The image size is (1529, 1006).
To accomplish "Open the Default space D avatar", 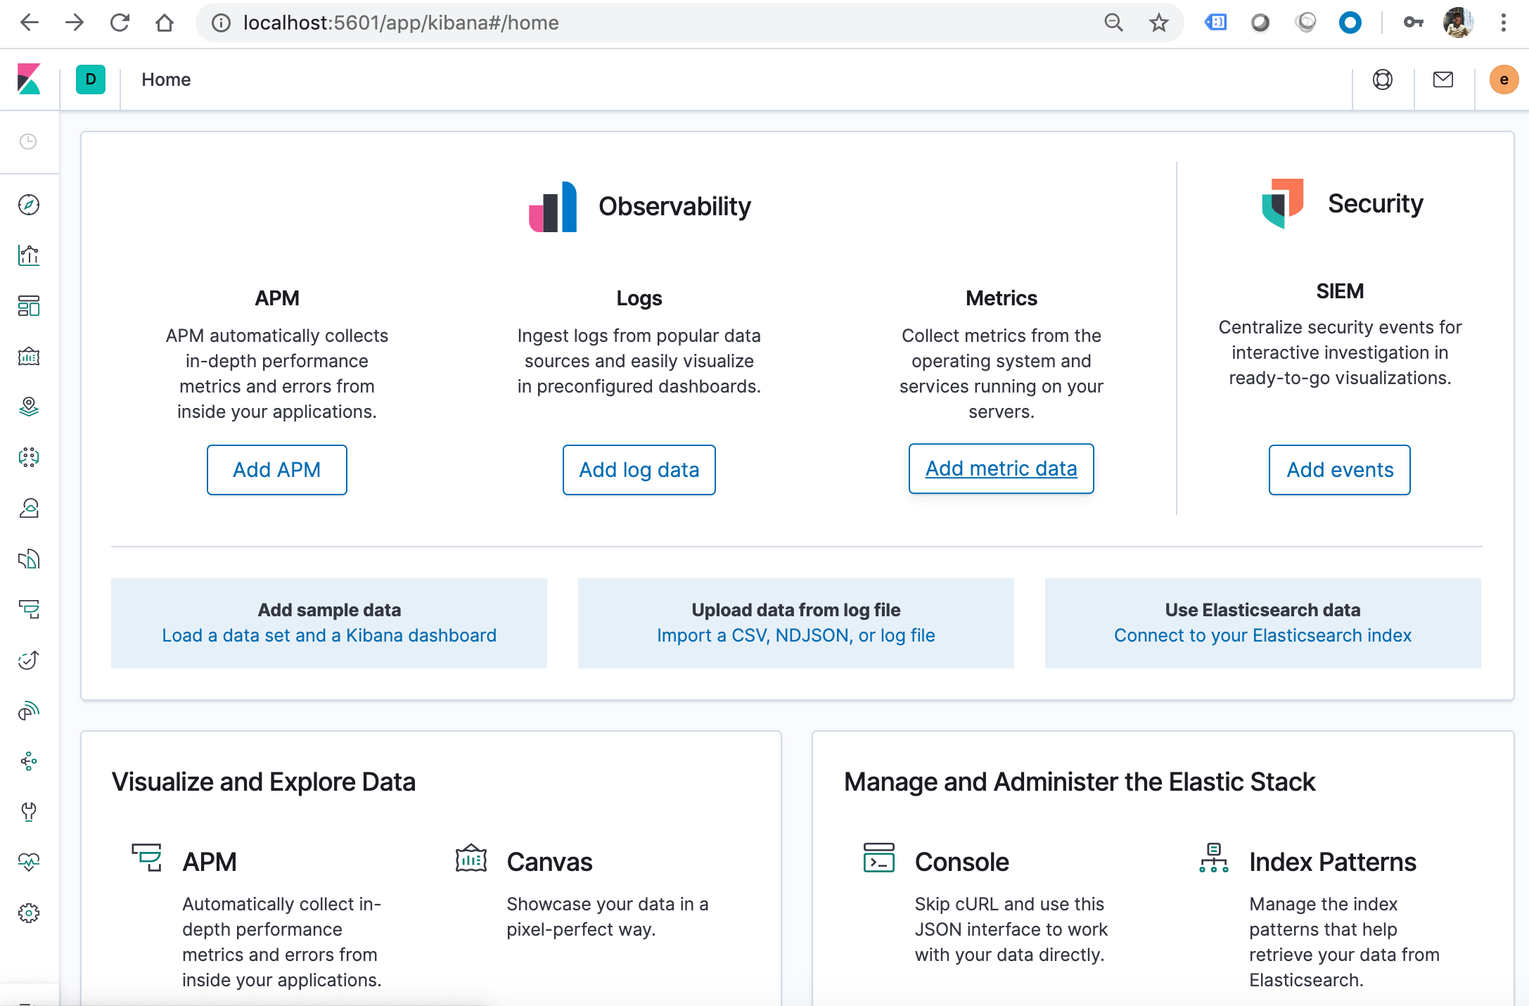I will coord(91,79).
